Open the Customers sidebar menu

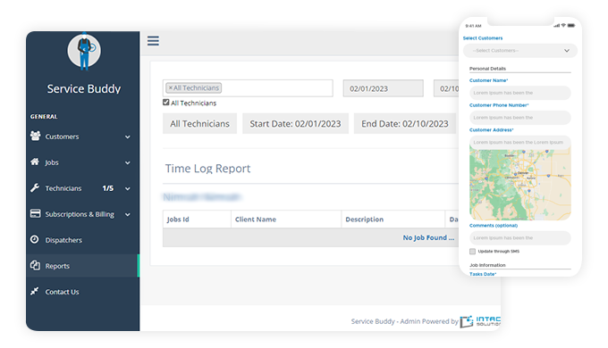[82, 137]
